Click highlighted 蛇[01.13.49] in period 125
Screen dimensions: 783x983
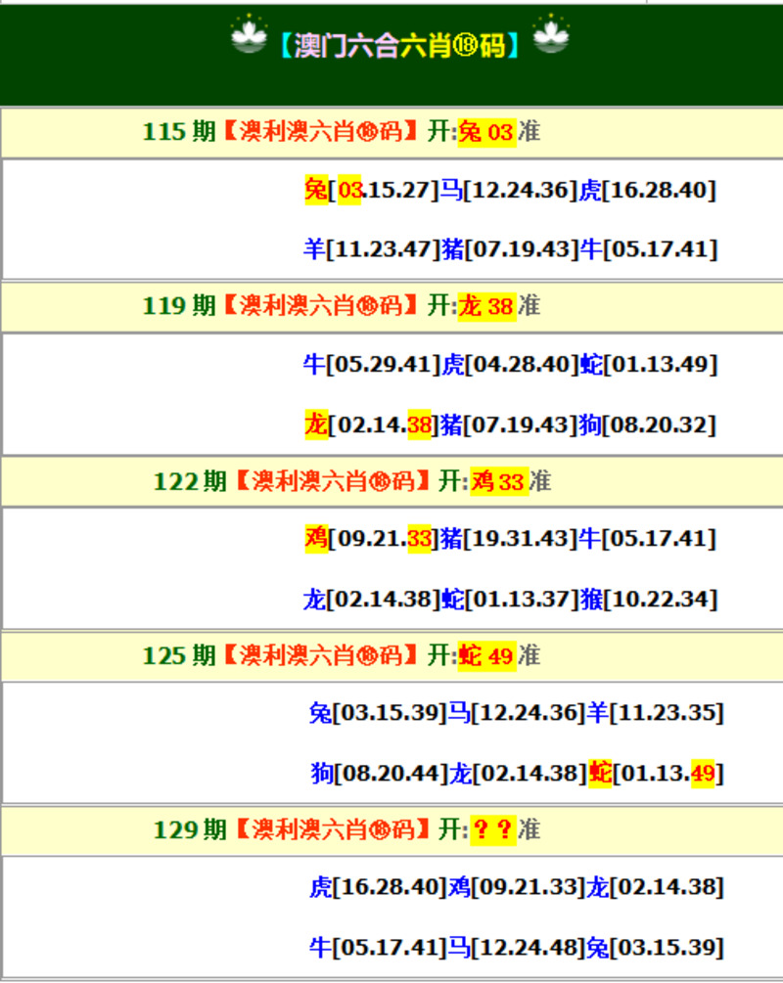(657, 774)
